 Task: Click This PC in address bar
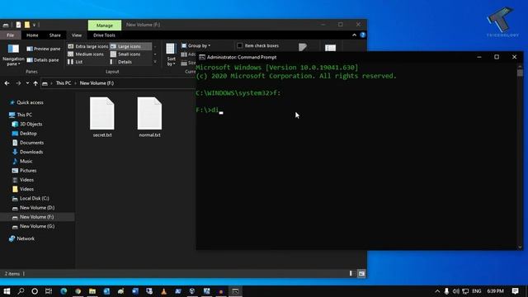point(64,82)
